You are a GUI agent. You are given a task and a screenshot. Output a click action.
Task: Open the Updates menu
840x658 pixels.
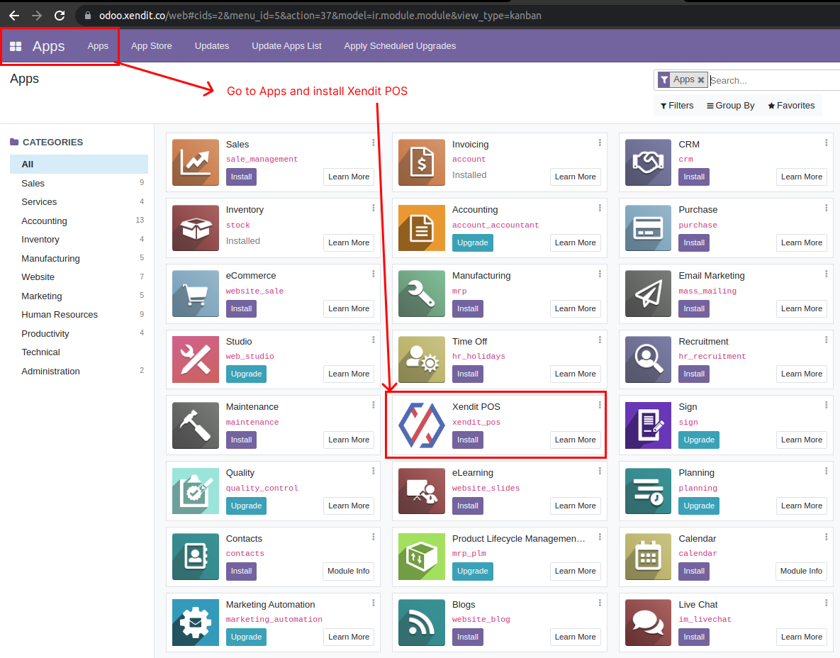[x=212, y=46]
